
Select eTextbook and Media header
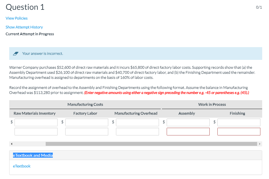coord(33,155)
